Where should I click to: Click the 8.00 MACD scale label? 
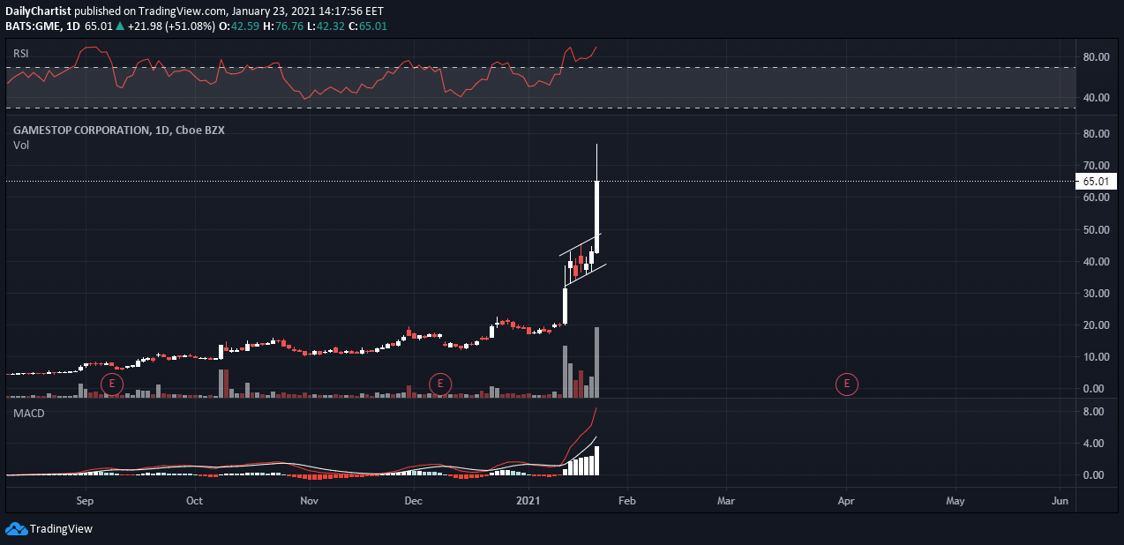tap(1093, 412)
